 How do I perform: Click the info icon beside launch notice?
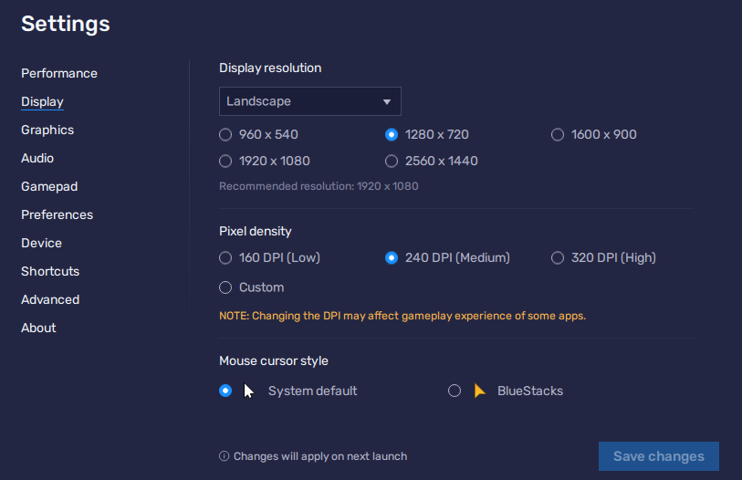point(224,456)
